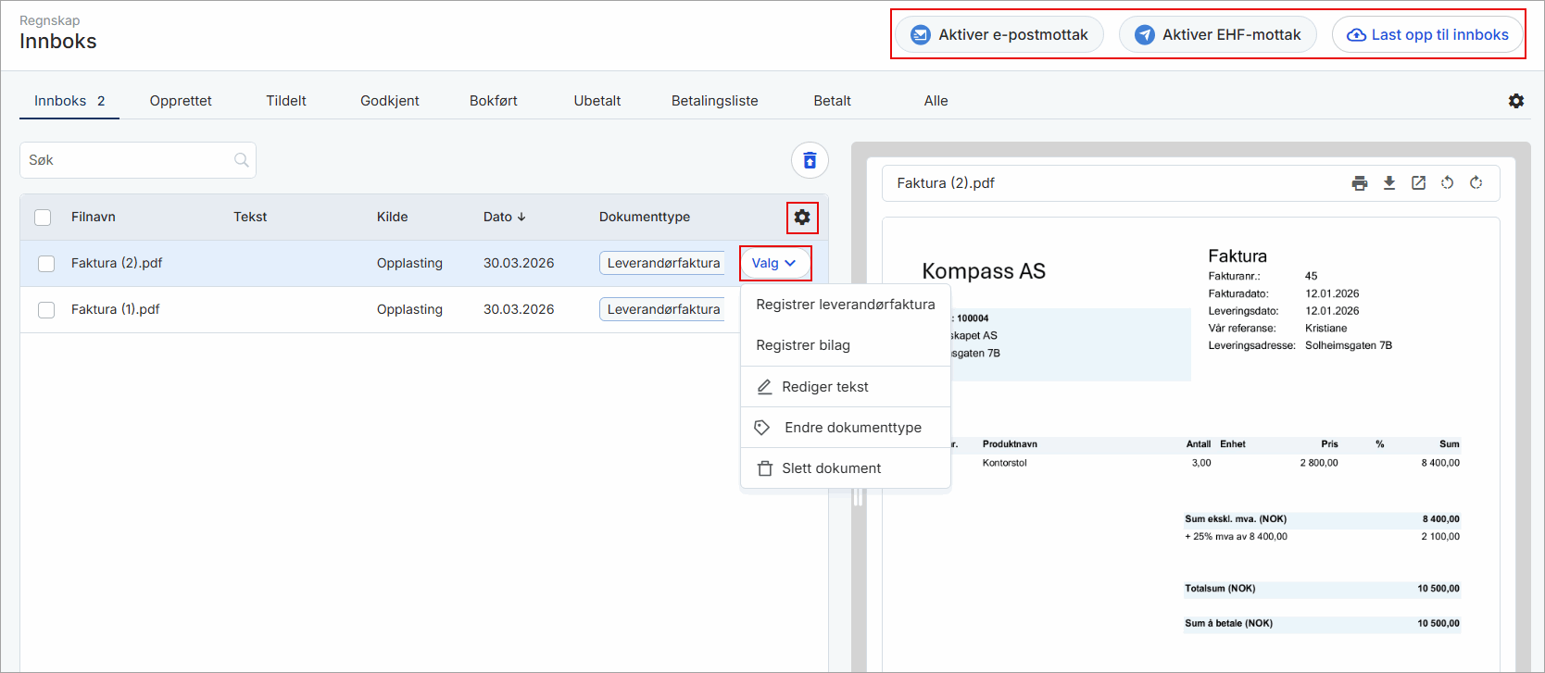Select all files with header checkbox
1545x673 pixels.
point(43,218)
